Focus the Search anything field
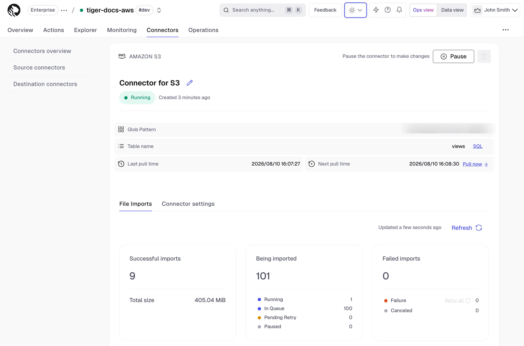 263,10
